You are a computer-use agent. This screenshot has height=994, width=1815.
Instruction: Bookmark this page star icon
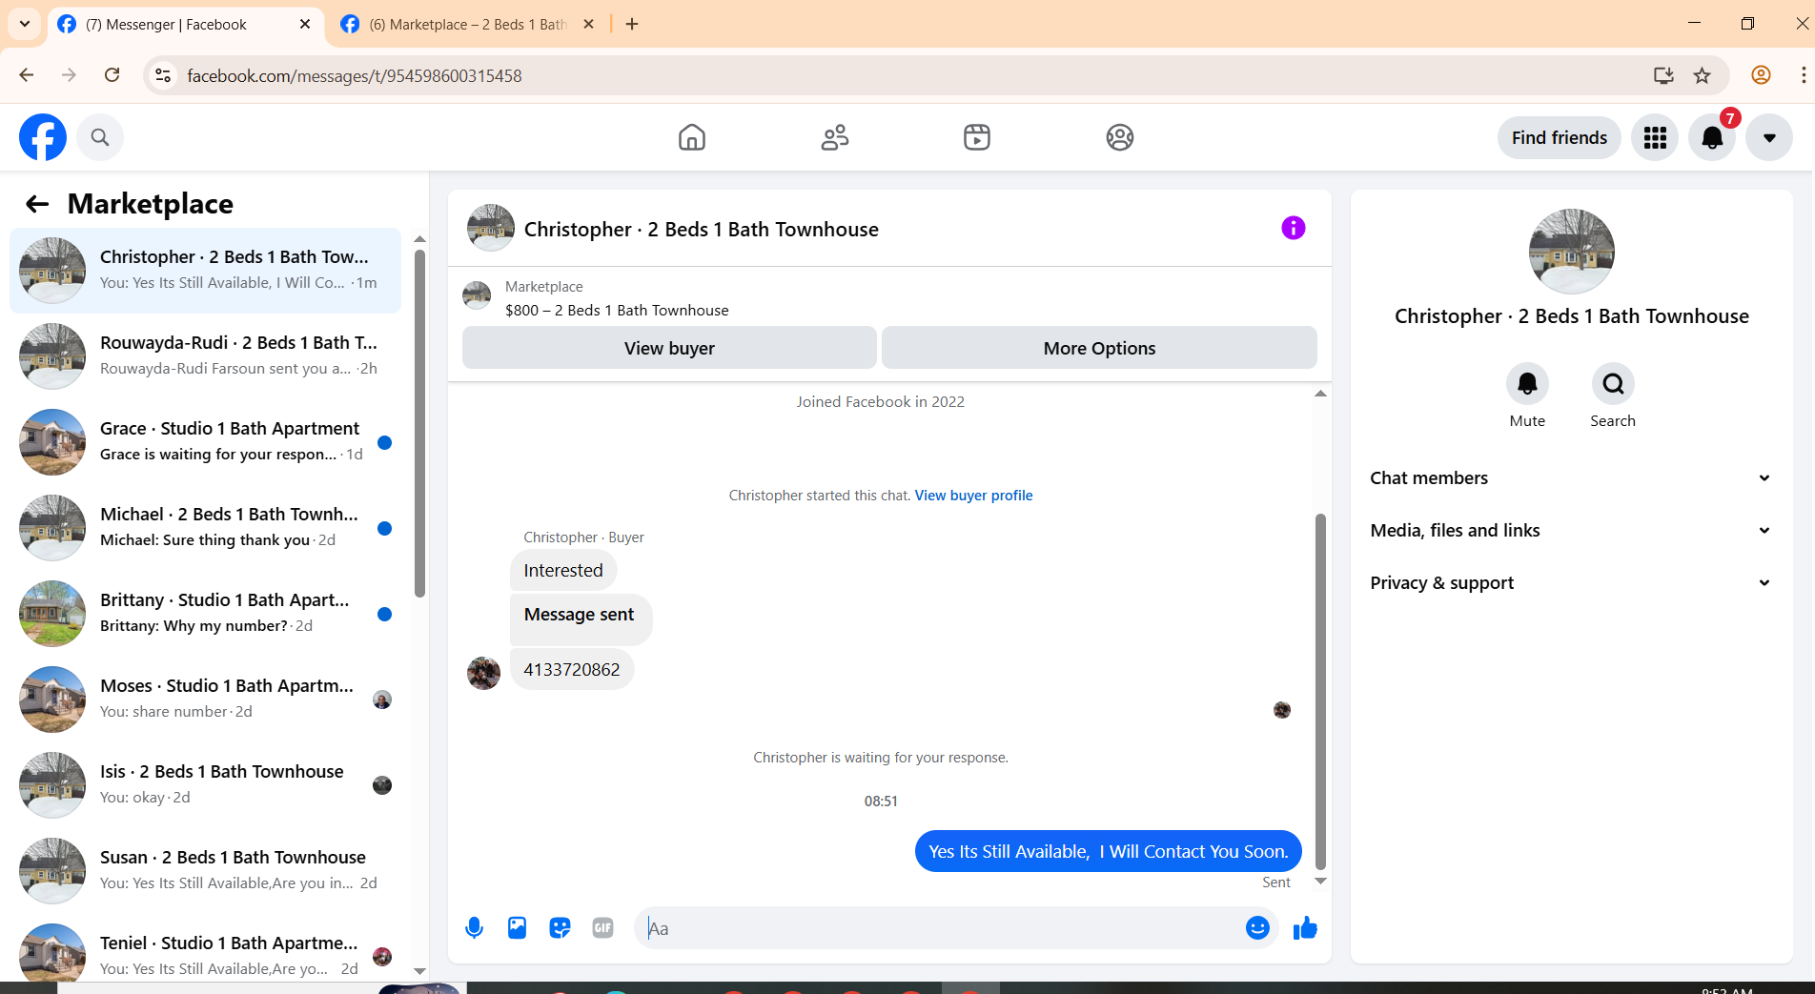[x=1703, y=75]
